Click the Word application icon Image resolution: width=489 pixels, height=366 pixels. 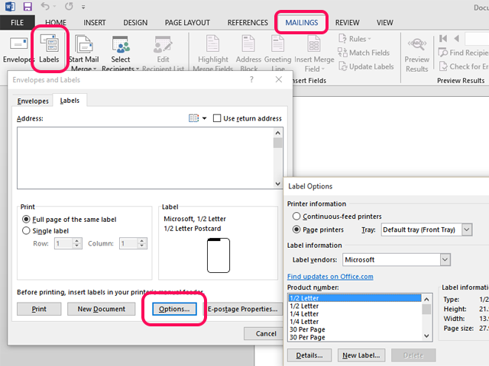[10, 6]
